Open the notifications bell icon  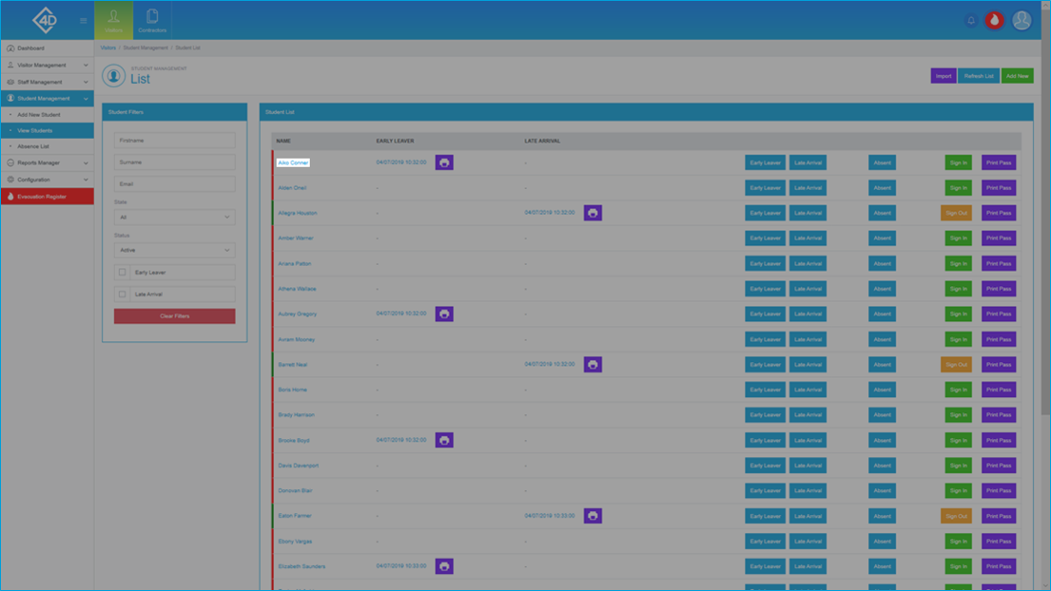coord(970,21)
